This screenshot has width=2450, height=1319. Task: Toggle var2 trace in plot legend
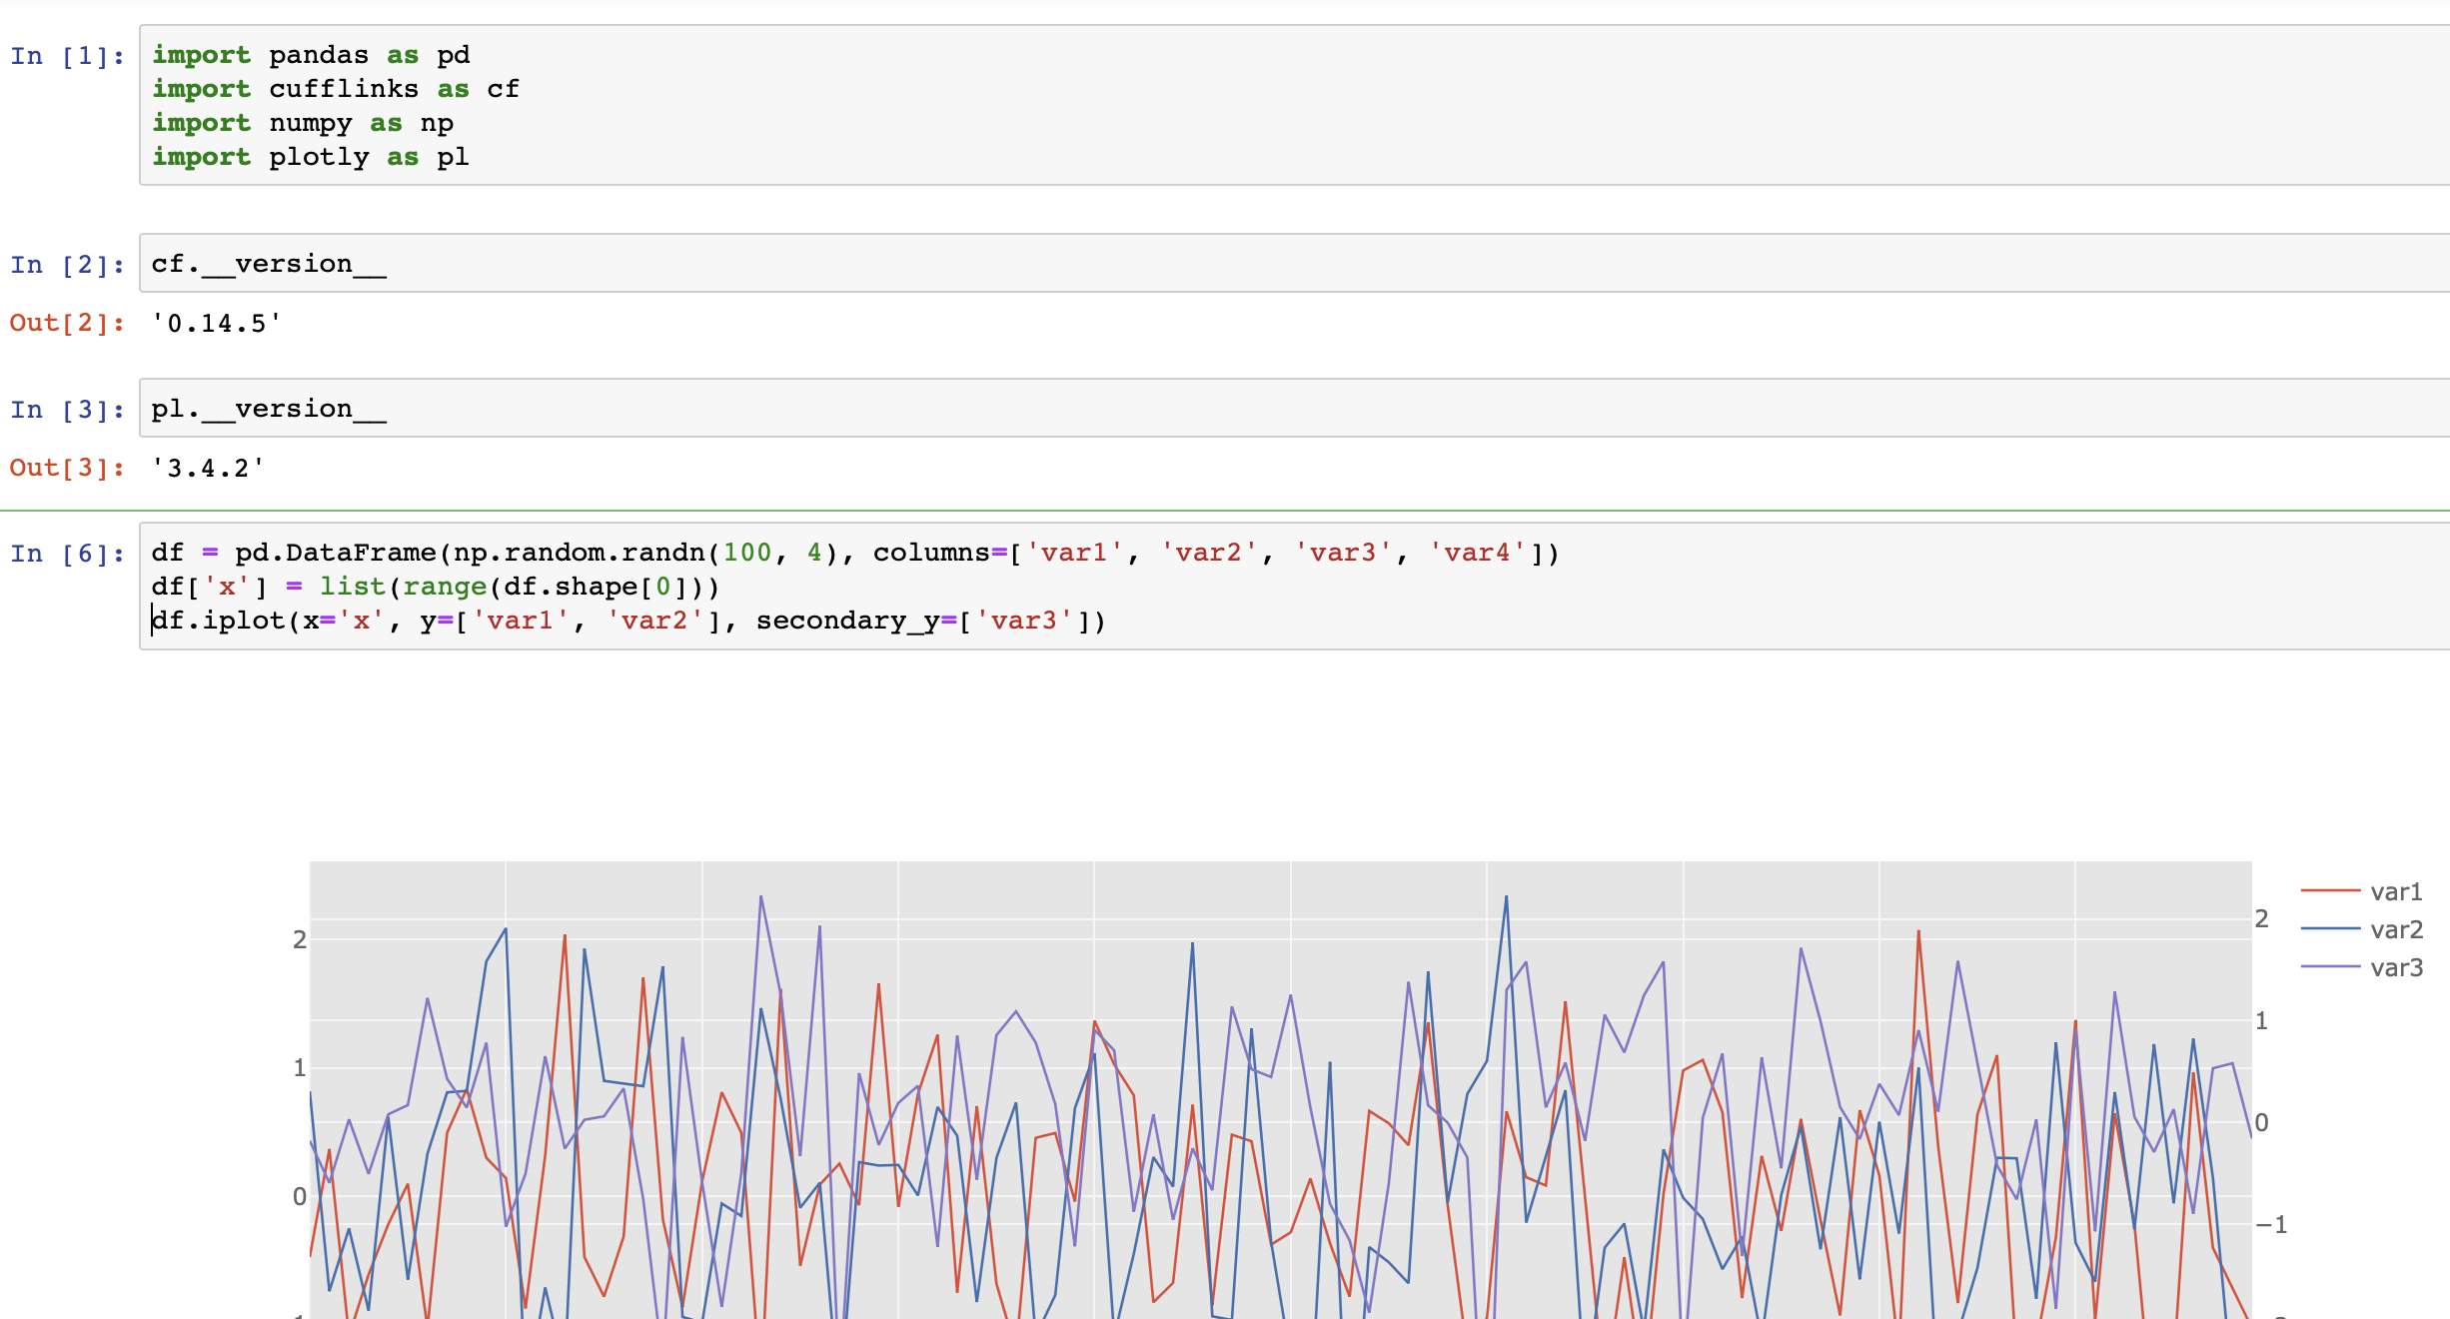(2362, 929)
